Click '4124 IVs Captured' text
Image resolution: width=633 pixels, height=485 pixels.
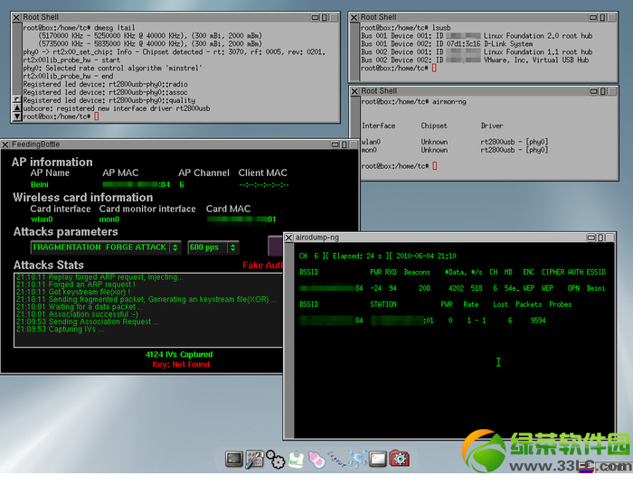179,354
